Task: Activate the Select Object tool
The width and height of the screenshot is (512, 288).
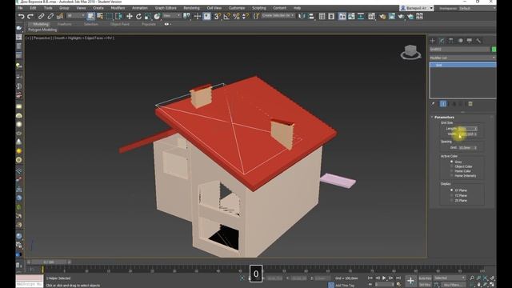Action: [90, 16]
